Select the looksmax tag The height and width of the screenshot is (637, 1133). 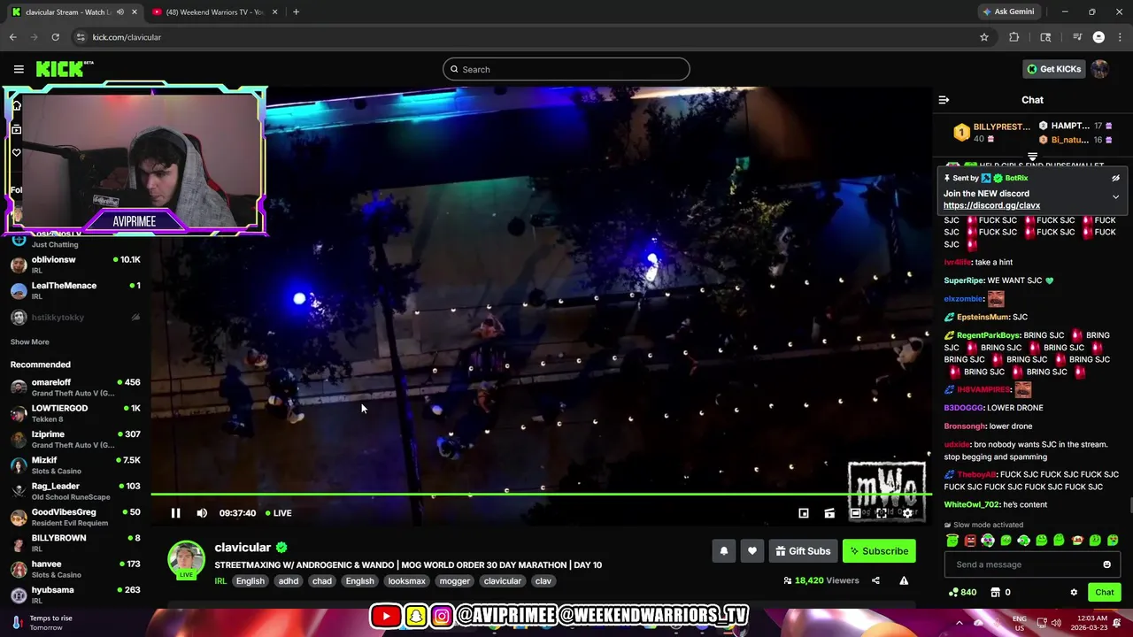click(x=406, y=581)
